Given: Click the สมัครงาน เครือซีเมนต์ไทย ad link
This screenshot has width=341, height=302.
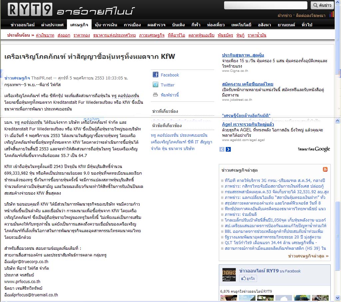Looking at the screenshot, I should 247,84.
